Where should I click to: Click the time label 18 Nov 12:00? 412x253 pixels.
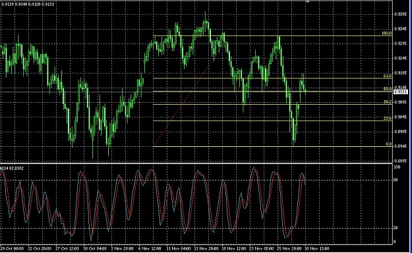click(234, 248)
